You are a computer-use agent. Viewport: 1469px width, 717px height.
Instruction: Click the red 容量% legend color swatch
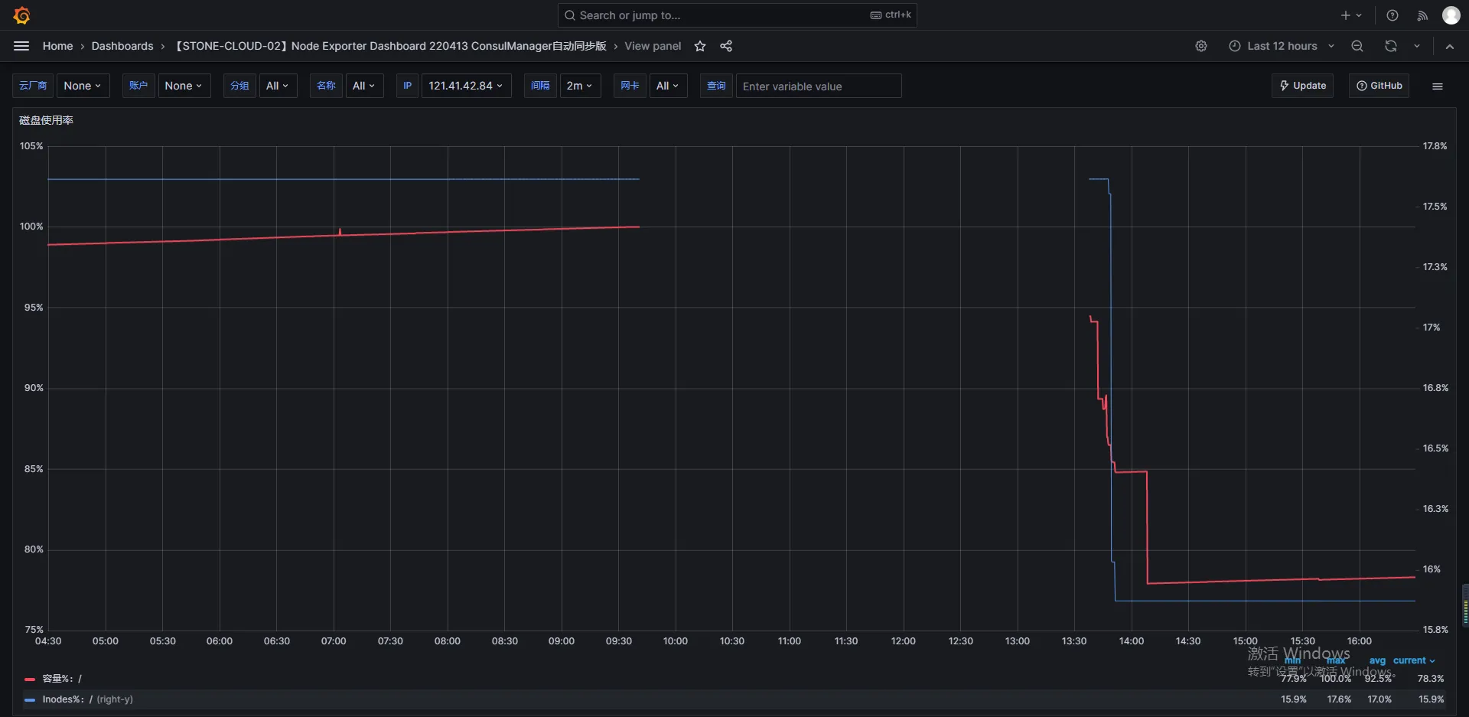tap(30, 679)
